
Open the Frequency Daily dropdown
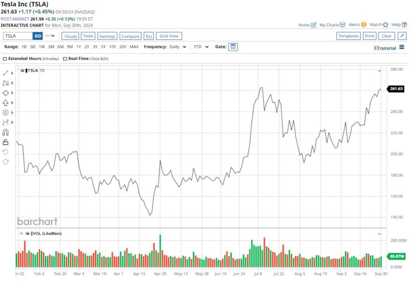click(178, 47)
